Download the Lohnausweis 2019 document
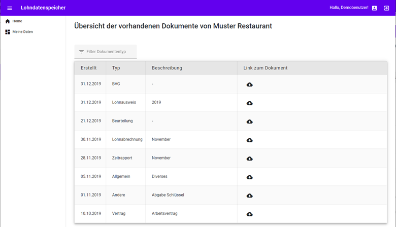This screenshot has height=227, width=396. tap(249, 103)
